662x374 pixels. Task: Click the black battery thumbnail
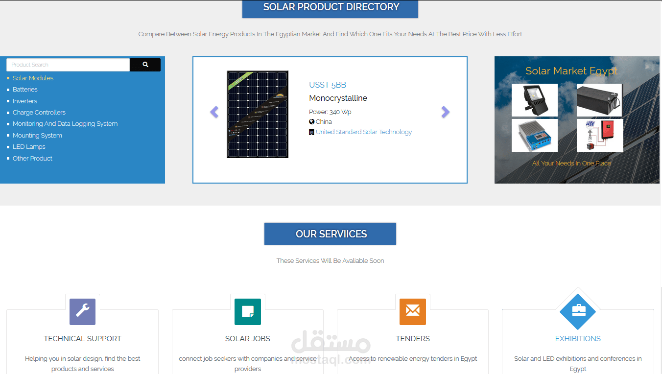tap(599, 100)
